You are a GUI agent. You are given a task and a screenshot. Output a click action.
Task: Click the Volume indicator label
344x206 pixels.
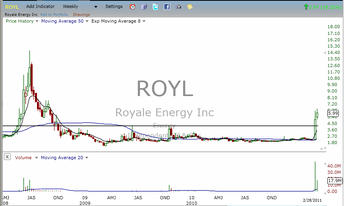[23, 158]
